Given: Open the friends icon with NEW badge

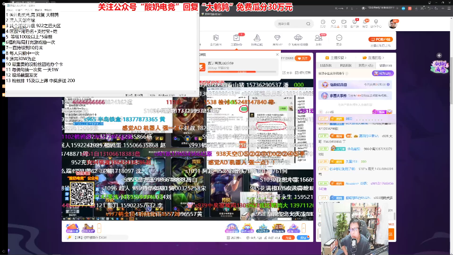Looking at the screenshot, I should pos(318,38).
